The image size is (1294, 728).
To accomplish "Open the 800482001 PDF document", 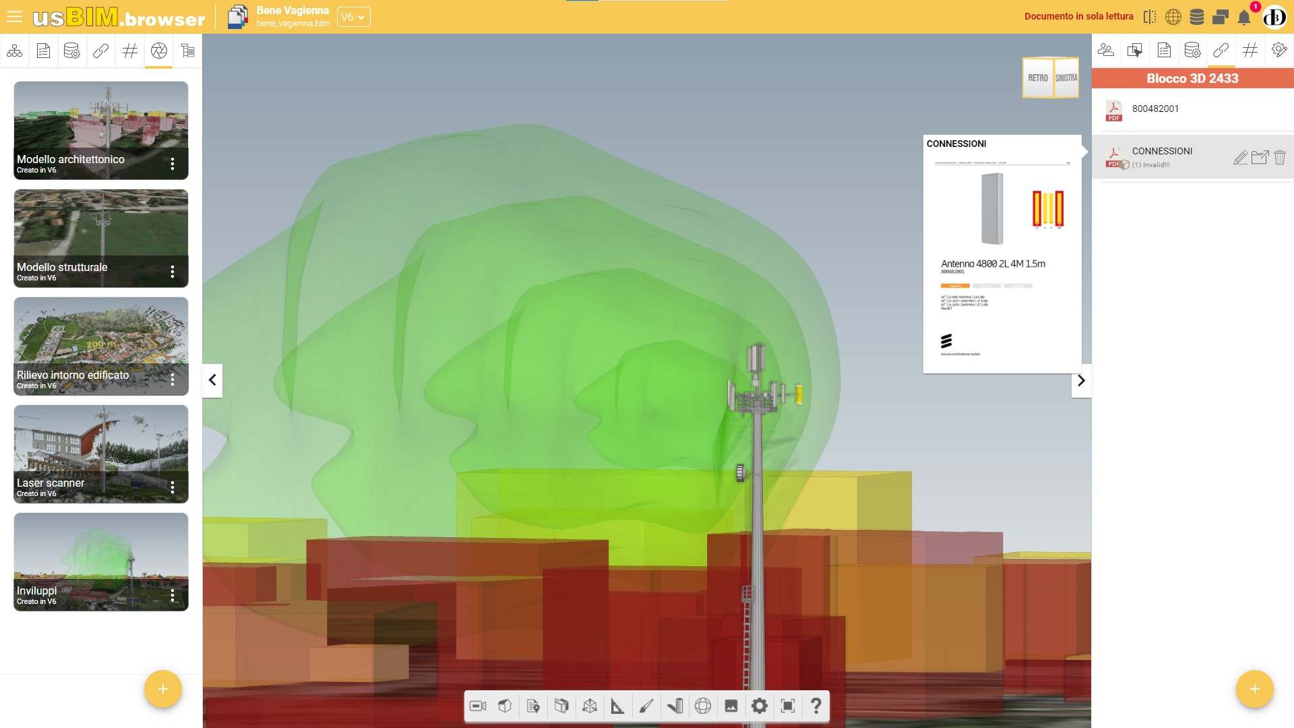I will coord(1155,109).
